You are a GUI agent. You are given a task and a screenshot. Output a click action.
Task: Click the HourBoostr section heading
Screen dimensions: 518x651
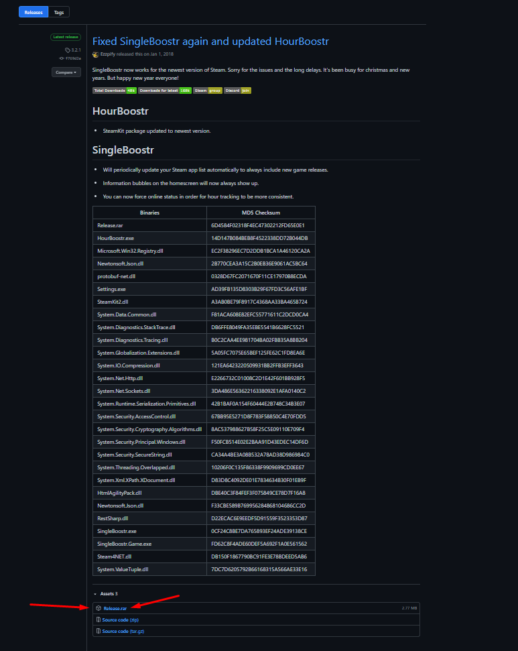click(121, 111)
